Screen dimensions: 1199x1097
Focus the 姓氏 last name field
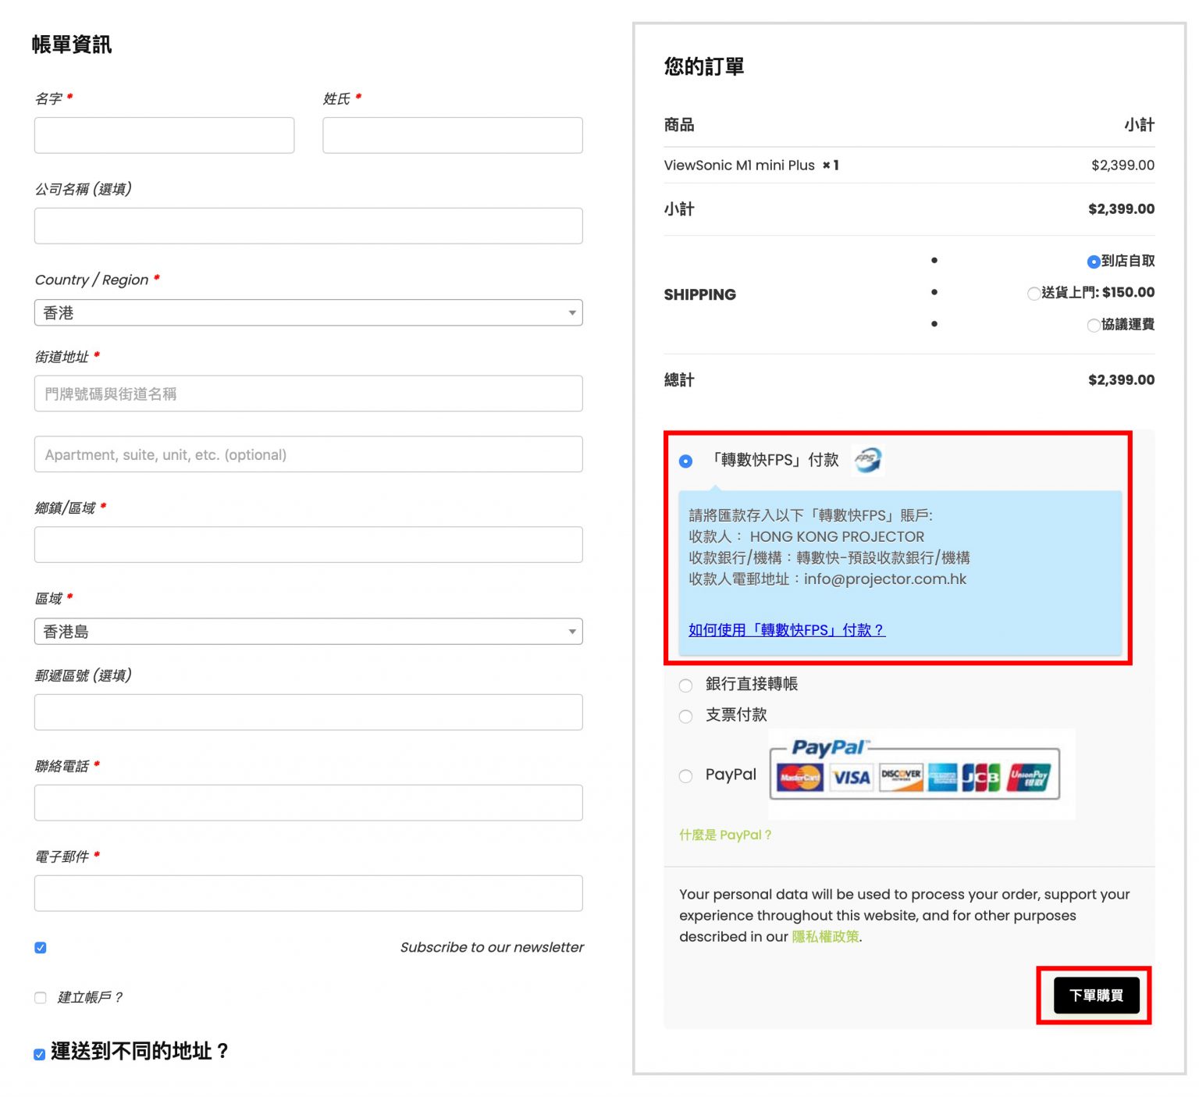tap(453, 135)
